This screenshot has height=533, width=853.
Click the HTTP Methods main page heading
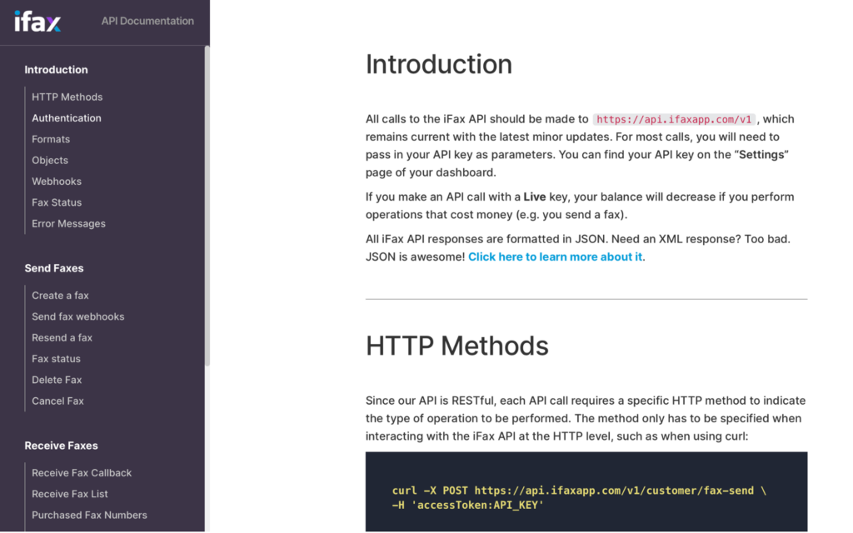pyautogui.click(x=457, y=346)
